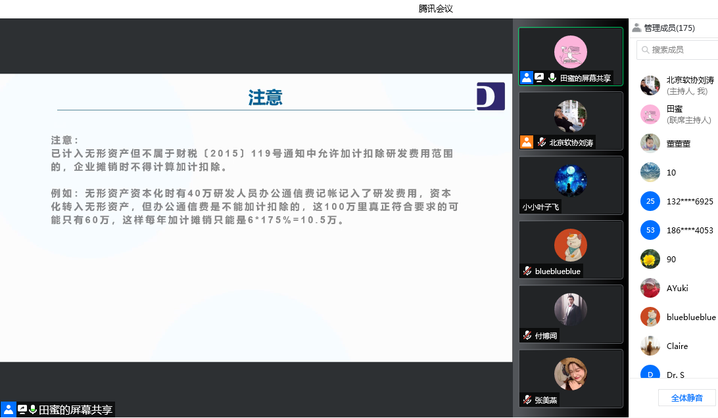Click the 全体静音 button
Viewport: 718px width, 418px height.
coord(688,398)
